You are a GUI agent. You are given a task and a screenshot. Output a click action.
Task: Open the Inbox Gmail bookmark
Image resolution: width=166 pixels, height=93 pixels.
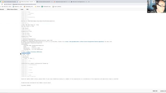tap(6, 6)
